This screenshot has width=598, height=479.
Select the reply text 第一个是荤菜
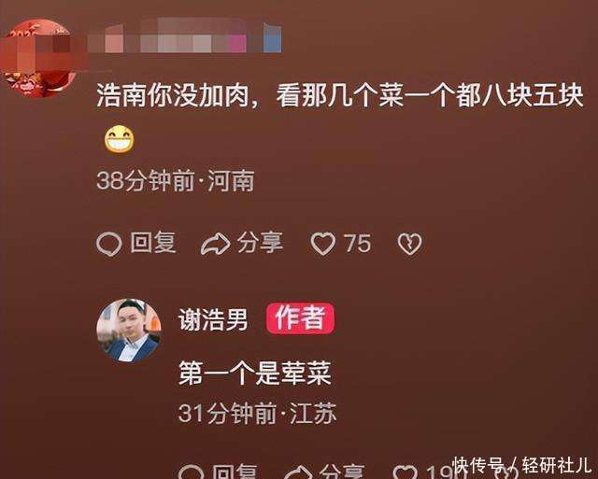point(255,373)
